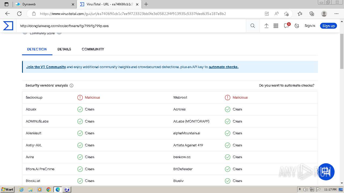Click the benkow.cc vendor name
Screen dimensions: 344x193
(182, 157)
